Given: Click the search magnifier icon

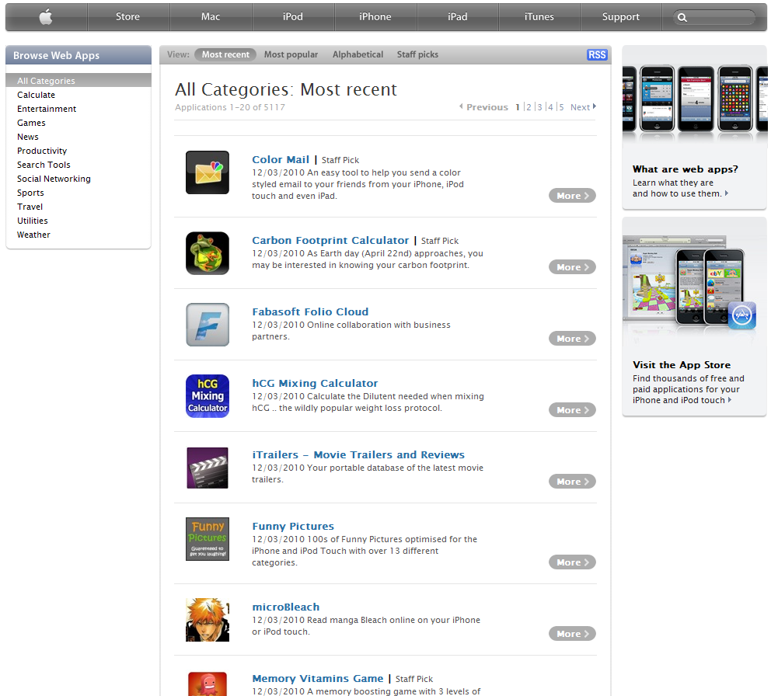Looking at the screenshot, I should 682,18.
